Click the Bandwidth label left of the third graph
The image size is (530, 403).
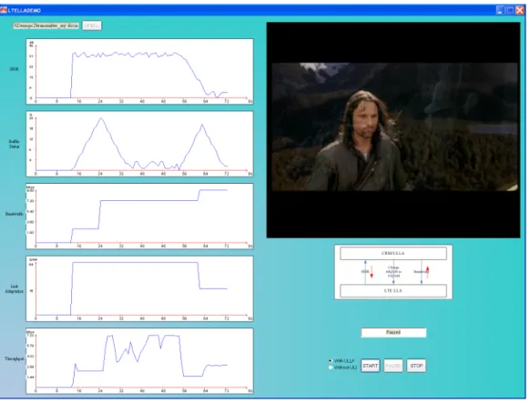tap(15, 214)
